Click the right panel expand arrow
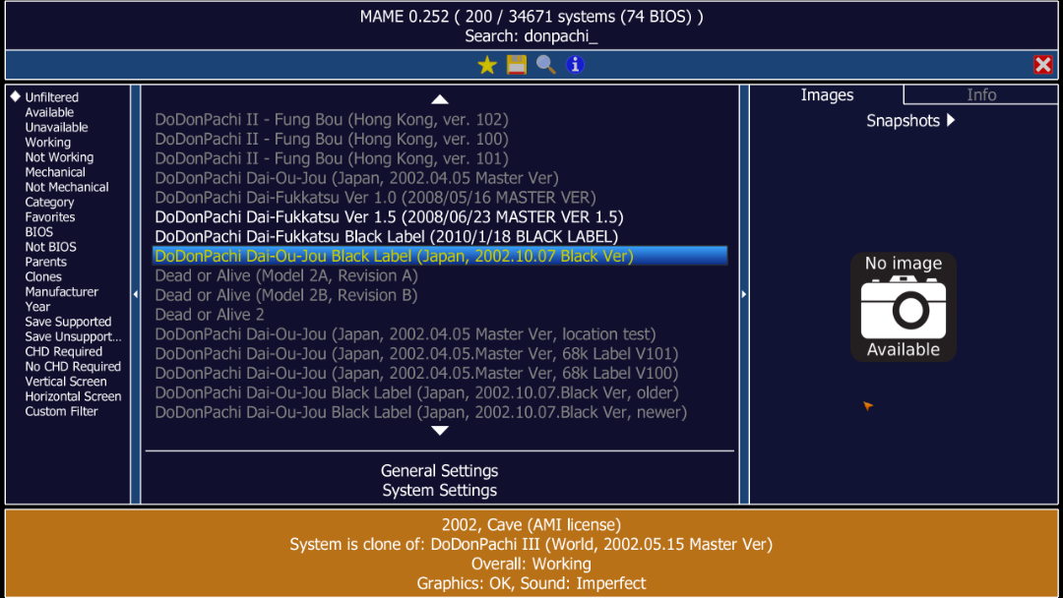The image size is (1063, 598). point(744,292)
